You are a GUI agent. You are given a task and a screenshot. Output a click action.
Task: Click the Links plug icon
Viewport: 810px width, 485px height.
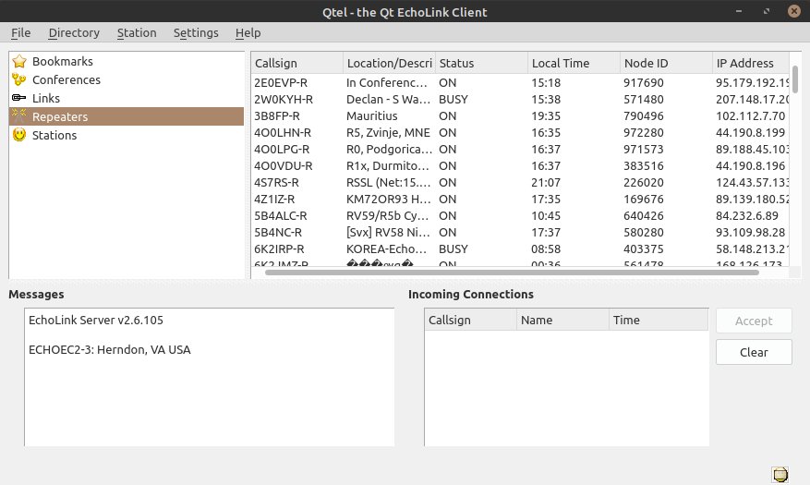coord(19,98)
